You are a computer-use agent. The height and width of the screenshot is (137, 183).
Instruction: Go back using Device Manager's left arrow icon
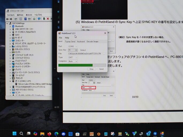[7, 19]
